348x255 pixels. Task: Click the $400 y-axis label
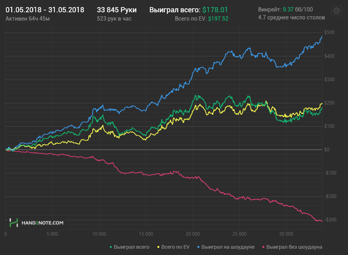[x=329, y=56]
